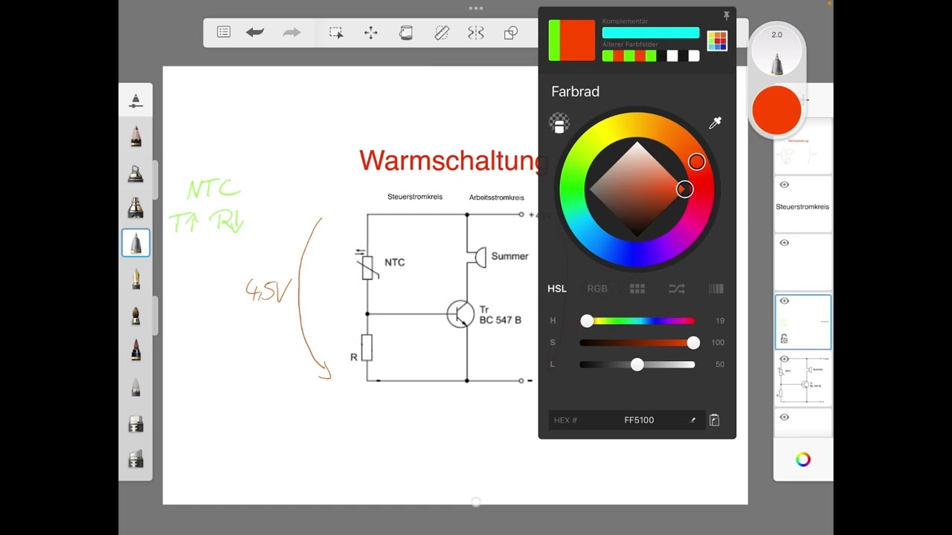The height and width of the screenshot is (535, 952).
Task: Activate the selection tool
Action: point(336,33)
